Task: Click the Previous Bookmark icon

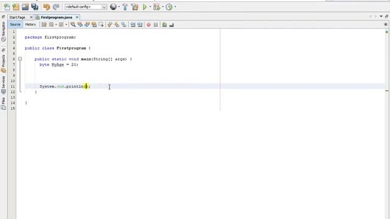Action: coord(110,24)
